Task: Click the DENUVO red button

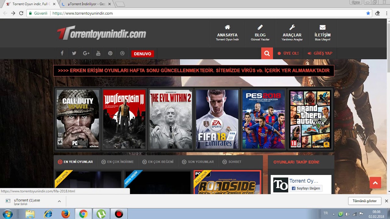Action: point(143,54)
